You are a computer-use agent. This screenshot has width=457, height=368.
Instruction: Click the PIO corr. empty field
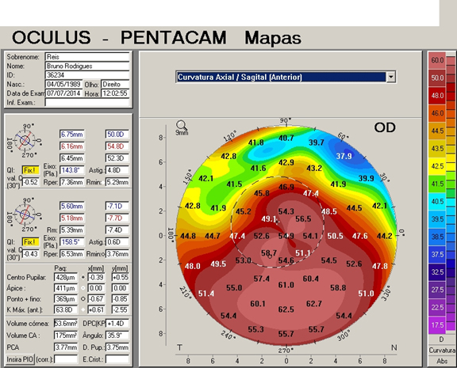click(x=66, y=359)
